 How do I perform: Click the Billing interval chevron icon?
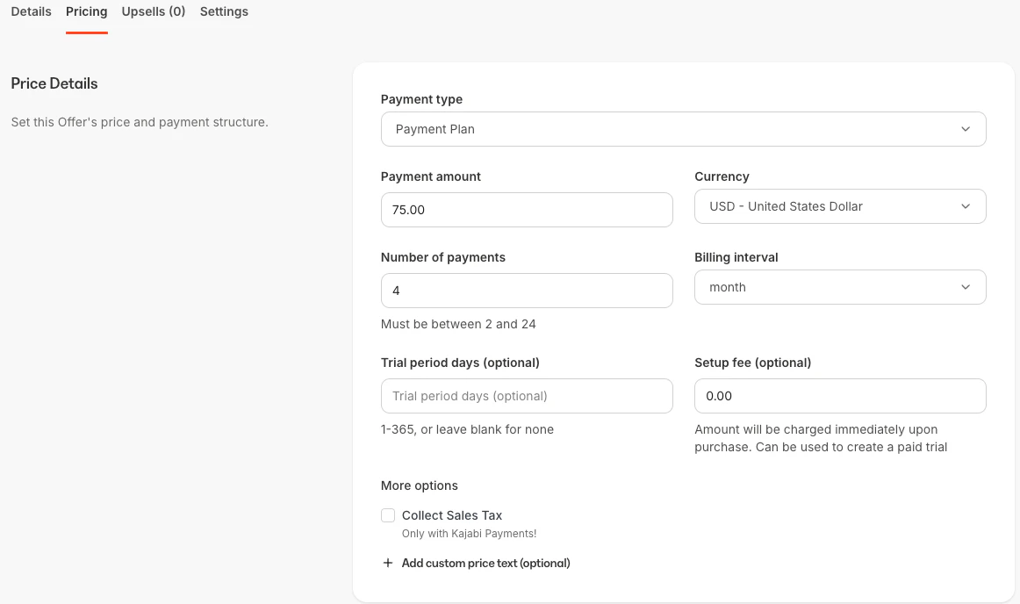click(x=966, y=287)
